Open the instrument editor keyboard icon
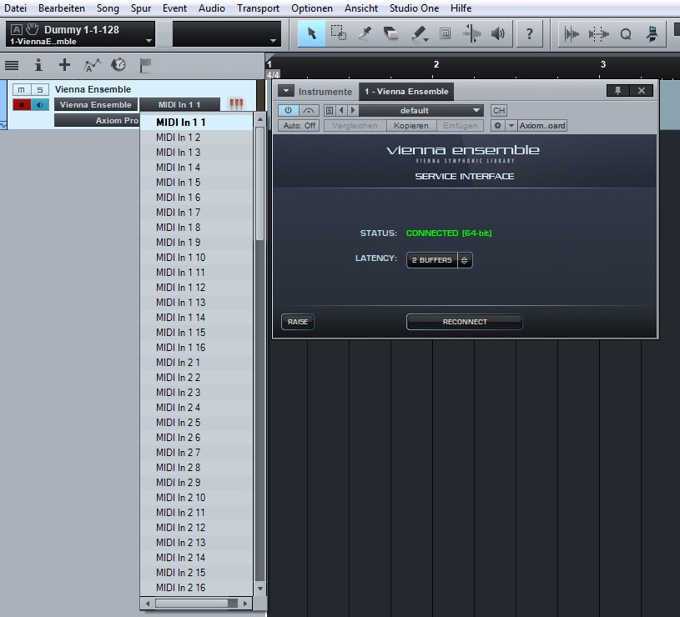This screenshot has height=617, width=680. click(236, 104)
